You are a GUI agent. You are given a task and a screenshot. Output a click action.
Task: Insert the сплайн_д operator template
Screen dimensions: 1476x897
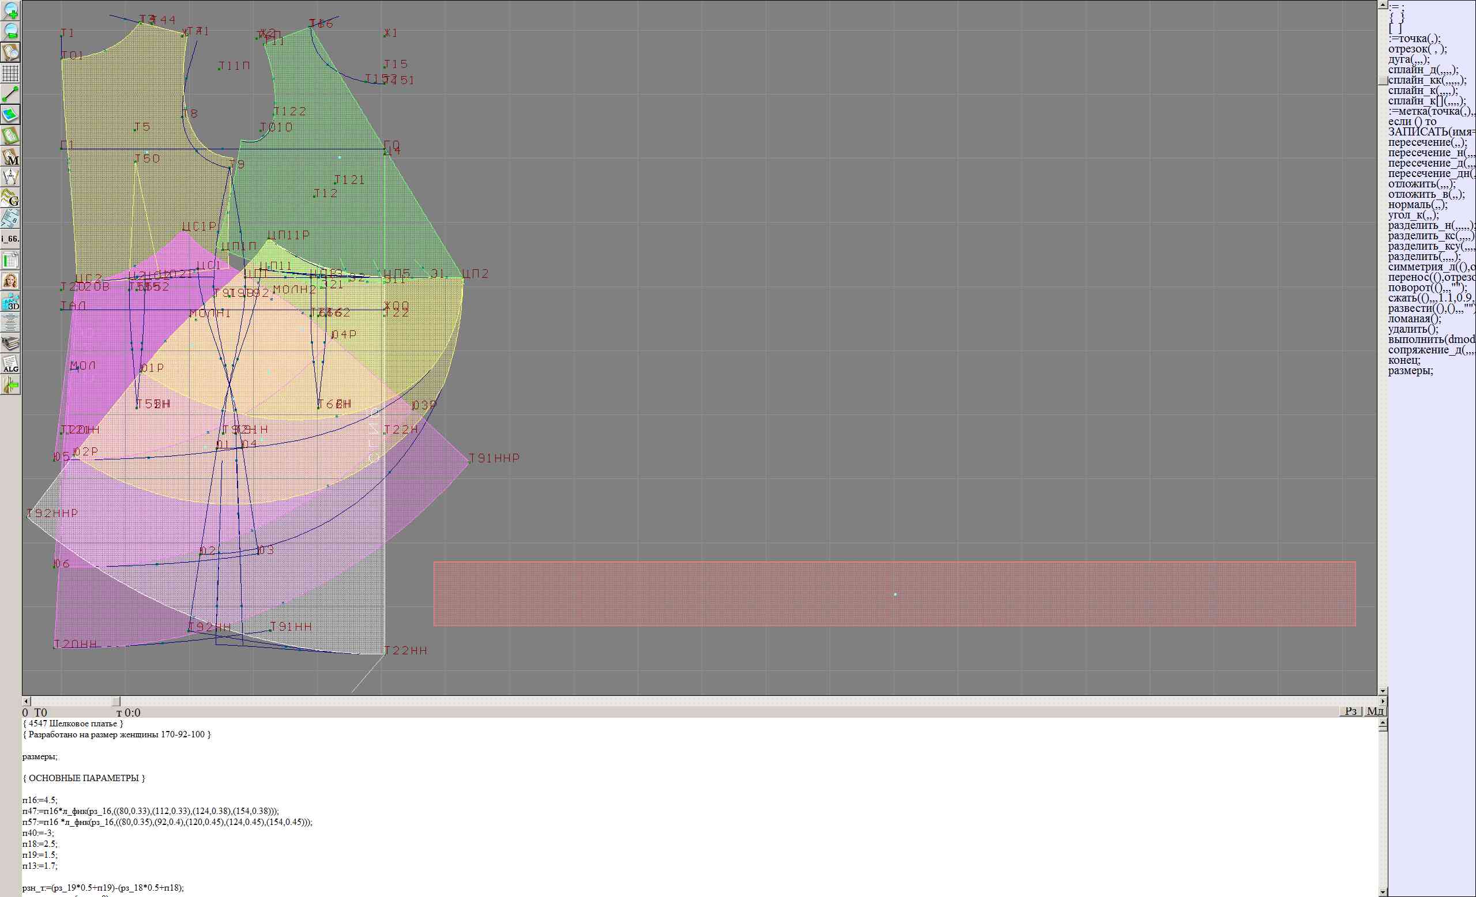(x=1423, y=69)
